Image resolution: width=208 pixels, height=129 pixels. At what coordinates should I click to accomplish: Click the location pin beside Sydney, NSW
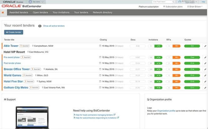click(x=38, y=81)
